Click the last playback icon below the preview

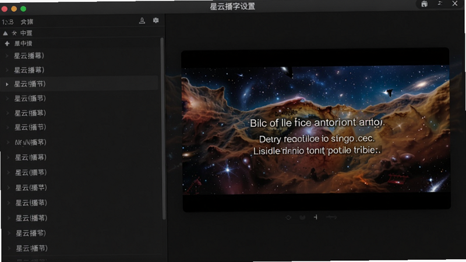[x=331, y=217]
